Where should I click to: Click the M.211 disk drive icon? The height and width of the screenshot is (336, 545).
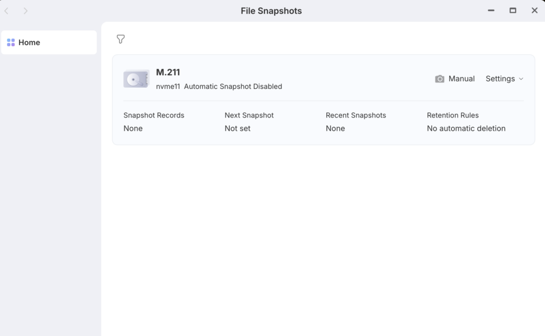(x=136, y=79)
